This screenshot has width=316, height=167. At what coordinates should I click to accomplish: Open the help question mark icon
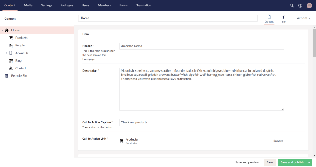click(300, 5)
